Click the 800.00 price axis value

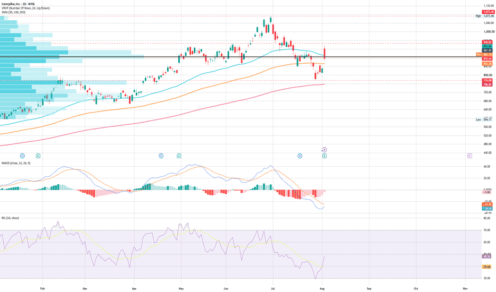pos(487,75)
